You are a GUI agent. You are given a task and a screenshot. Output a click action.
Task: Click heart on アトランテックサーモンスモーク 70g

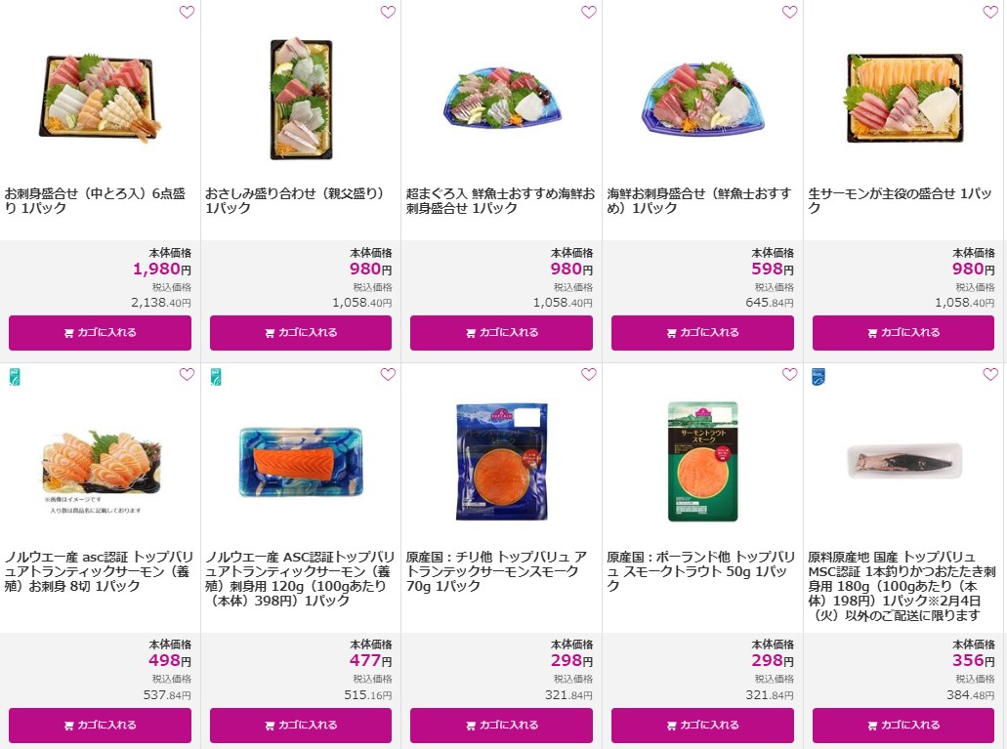click(x=589, y=375)
